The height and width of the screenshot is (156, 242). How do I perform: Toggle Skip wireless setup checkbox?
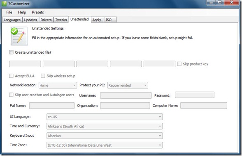point(43,76)
